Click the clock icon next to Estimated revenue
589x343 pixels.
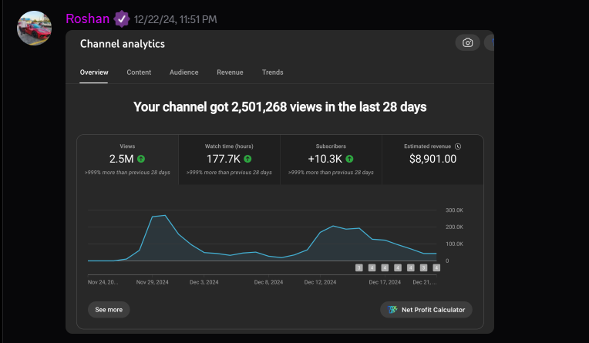[x=457, y=146]
